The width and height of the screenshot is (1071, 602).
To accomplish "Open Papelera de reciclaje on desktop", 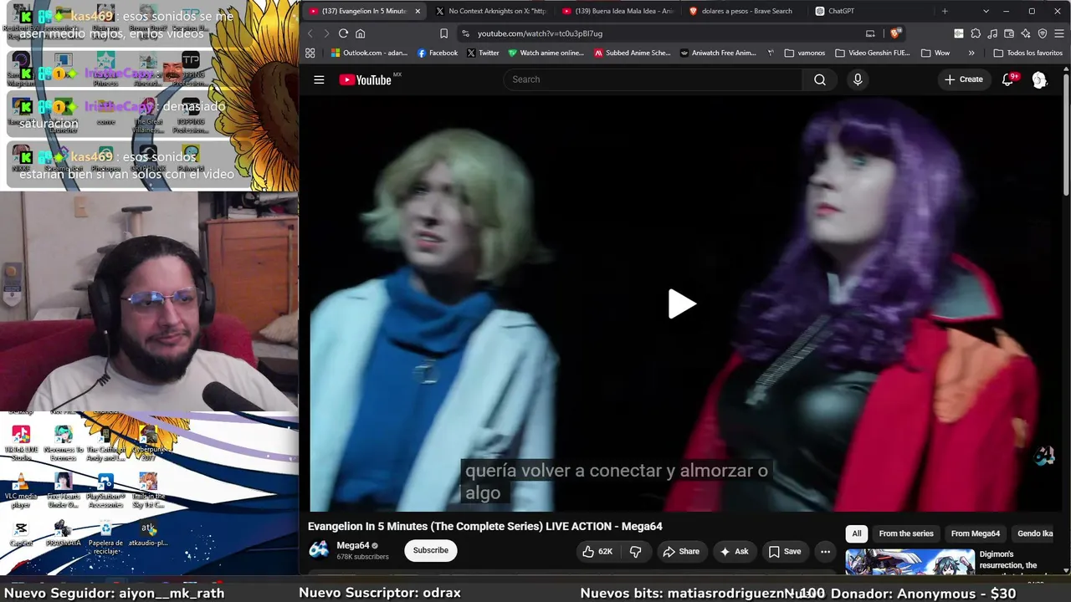I will pos(105,538).
